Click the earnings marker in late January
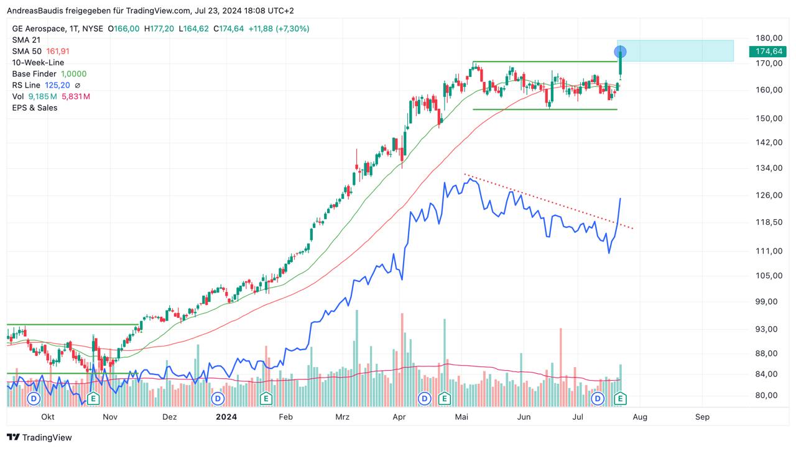The width and height of the screenshot is (796, 449). 266,397
